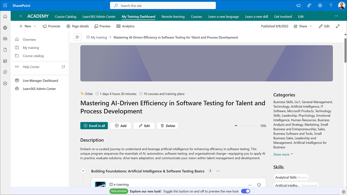Favorite the e-Learning course with heart icon
This screenshot has width=347, height=195.
[x=259, y=185]
